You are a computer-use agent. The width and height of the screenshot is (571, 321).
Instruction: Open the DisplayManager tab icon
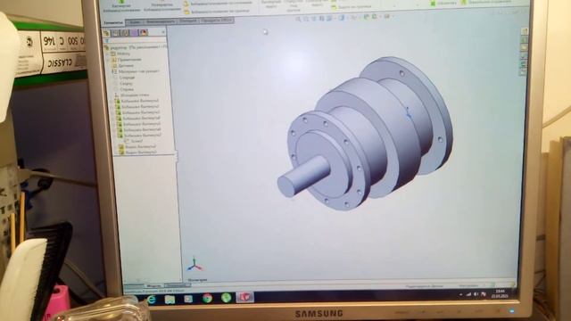[x=144, y=33]
